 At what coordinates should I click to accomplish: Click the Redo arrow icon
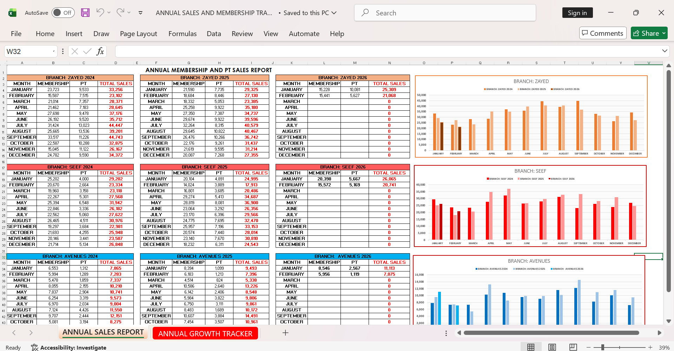[x=120, y=13]
